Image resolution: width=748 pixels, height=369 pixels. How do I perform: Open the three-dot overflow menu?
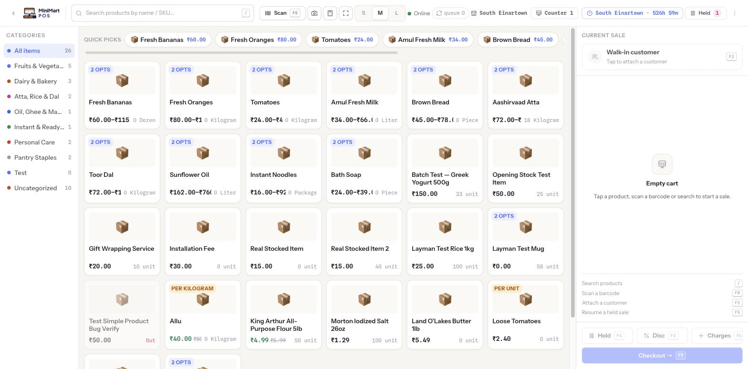click(x=735, y=13)
